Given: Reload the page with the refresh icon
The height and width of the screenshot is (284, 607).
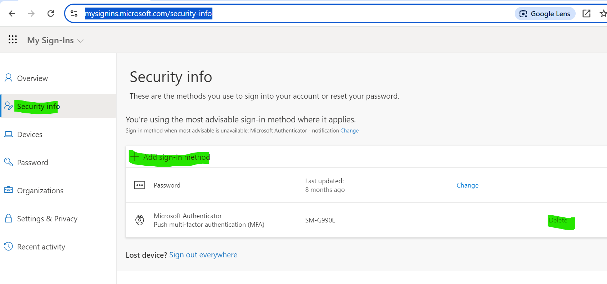Looking at the screenshot, I should tap(51, 14).
